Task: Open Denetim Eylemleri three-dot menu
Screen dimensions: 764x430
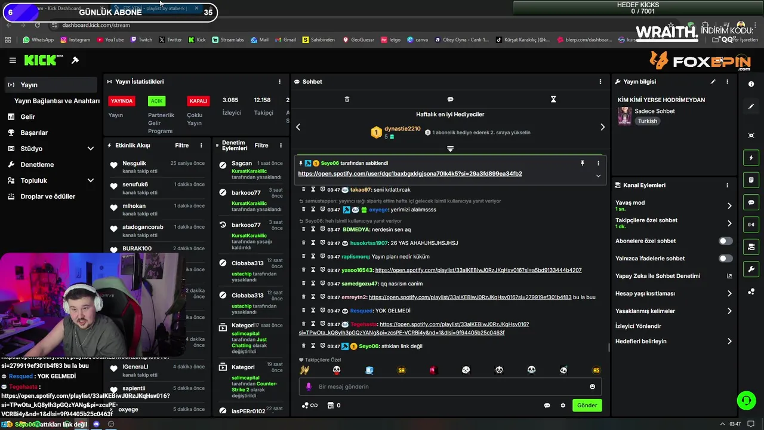Action: (281, 145)
